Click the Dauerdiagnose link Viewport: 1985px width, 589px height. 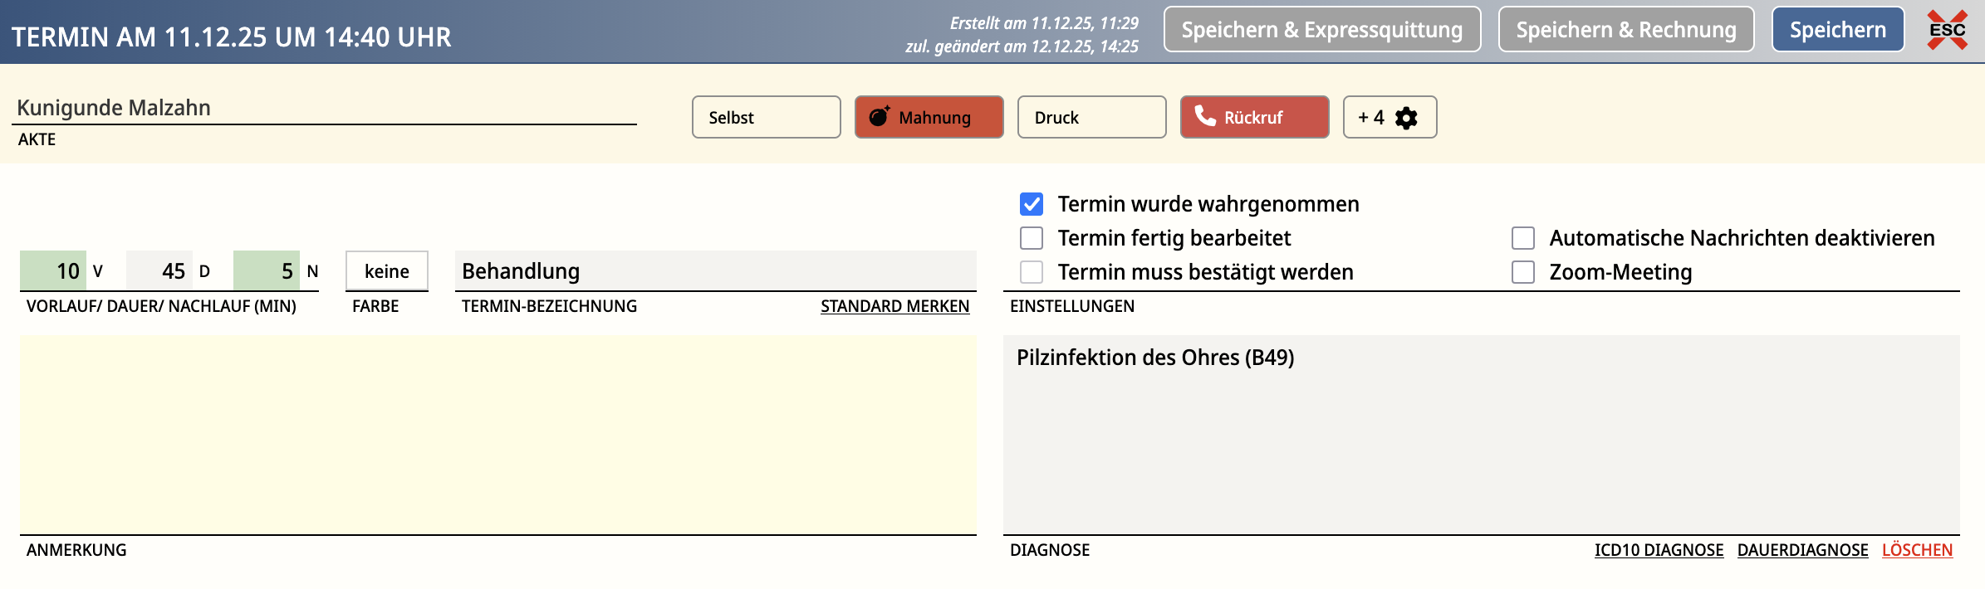coord(1802,550)
